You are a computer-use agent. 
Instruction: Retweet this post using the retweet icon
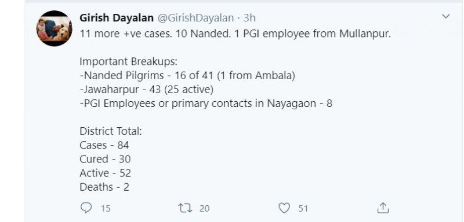(185, 209)
